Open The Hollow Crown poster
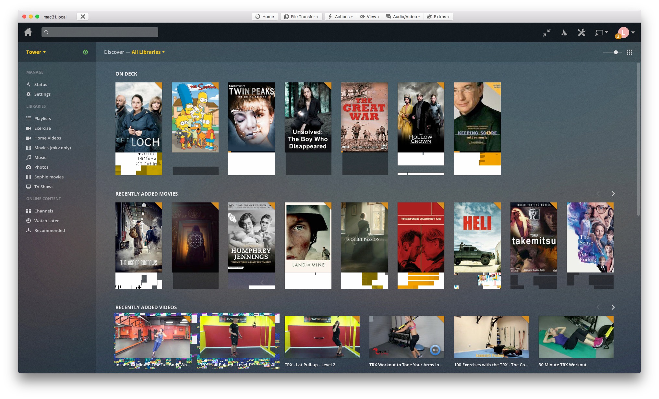 click(421, 117)
